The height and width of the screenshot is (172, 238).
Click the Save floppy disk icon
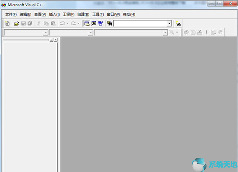pos(23,23)
